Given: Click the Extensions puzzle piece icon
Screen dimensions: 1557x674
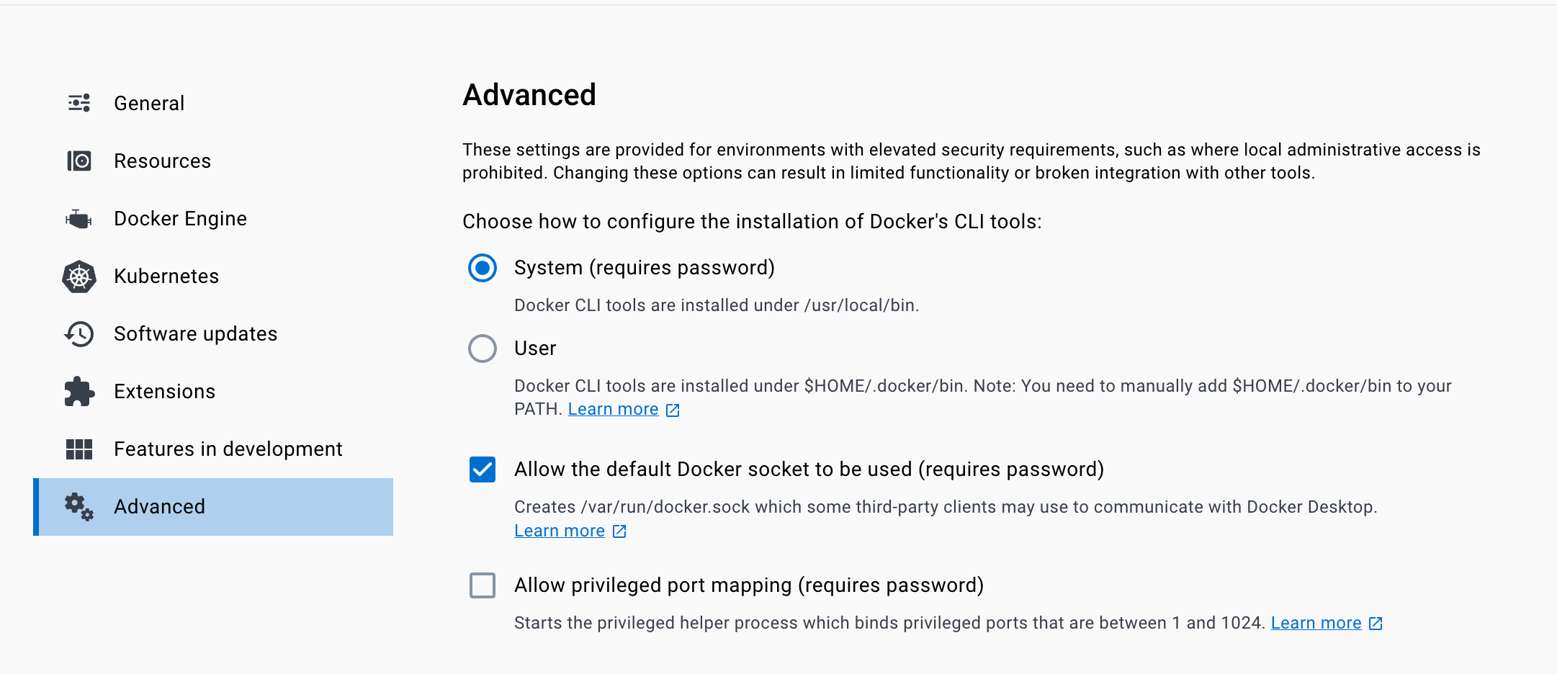Looking at the screenshot, I should click(78, 391).
